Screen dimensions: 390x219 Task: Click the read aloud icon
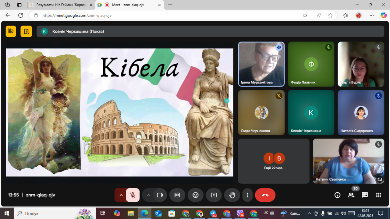point(319,15)
